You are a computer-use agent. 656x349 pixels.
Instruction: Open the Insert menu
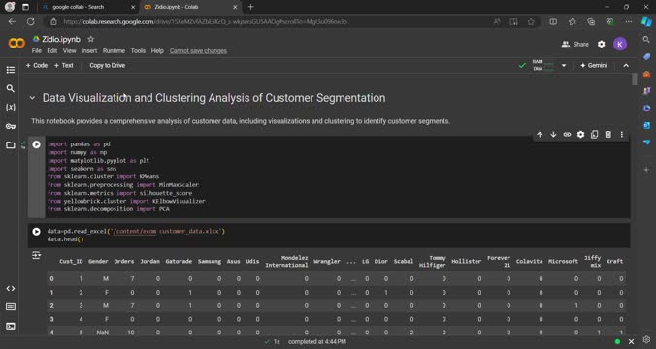[x=89, y=51]
